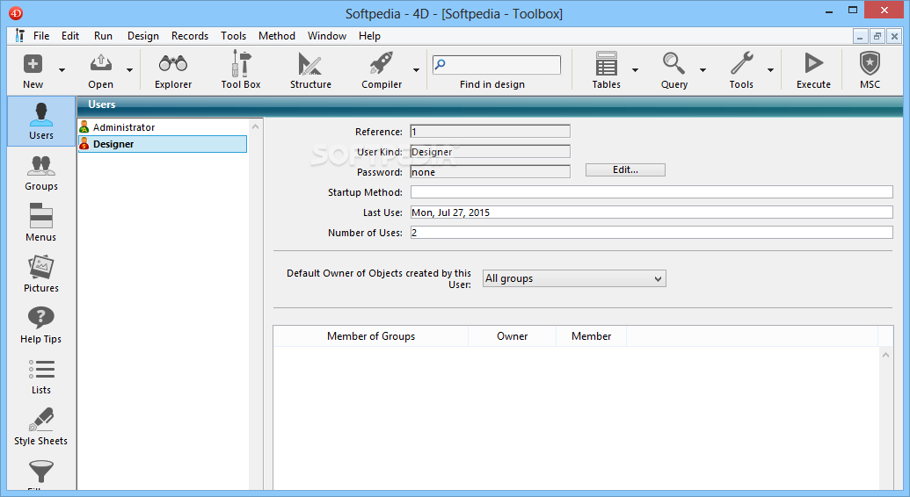Click the User Kind field

click(x=490, y=152)
